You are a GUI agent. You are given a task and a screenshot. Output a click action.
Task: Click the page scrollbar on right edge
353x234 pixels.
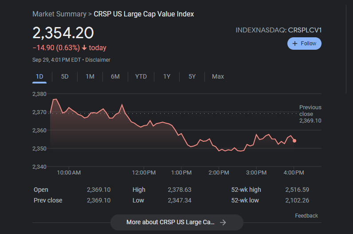346,48
